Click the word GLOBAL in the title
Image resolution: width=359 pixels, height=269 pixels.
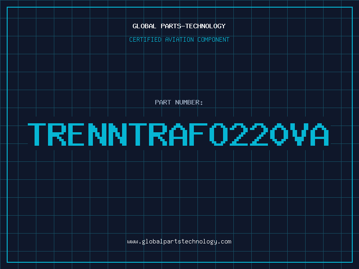[144, 26]
